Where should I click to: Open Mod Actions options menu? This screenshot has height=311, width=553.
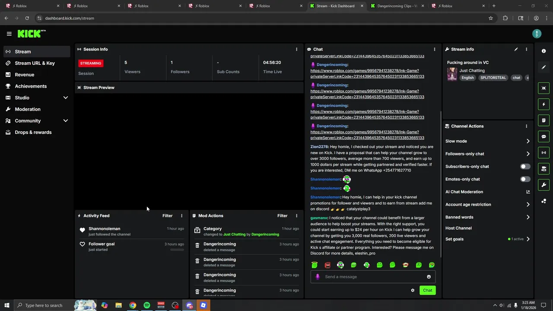(296, 216)
